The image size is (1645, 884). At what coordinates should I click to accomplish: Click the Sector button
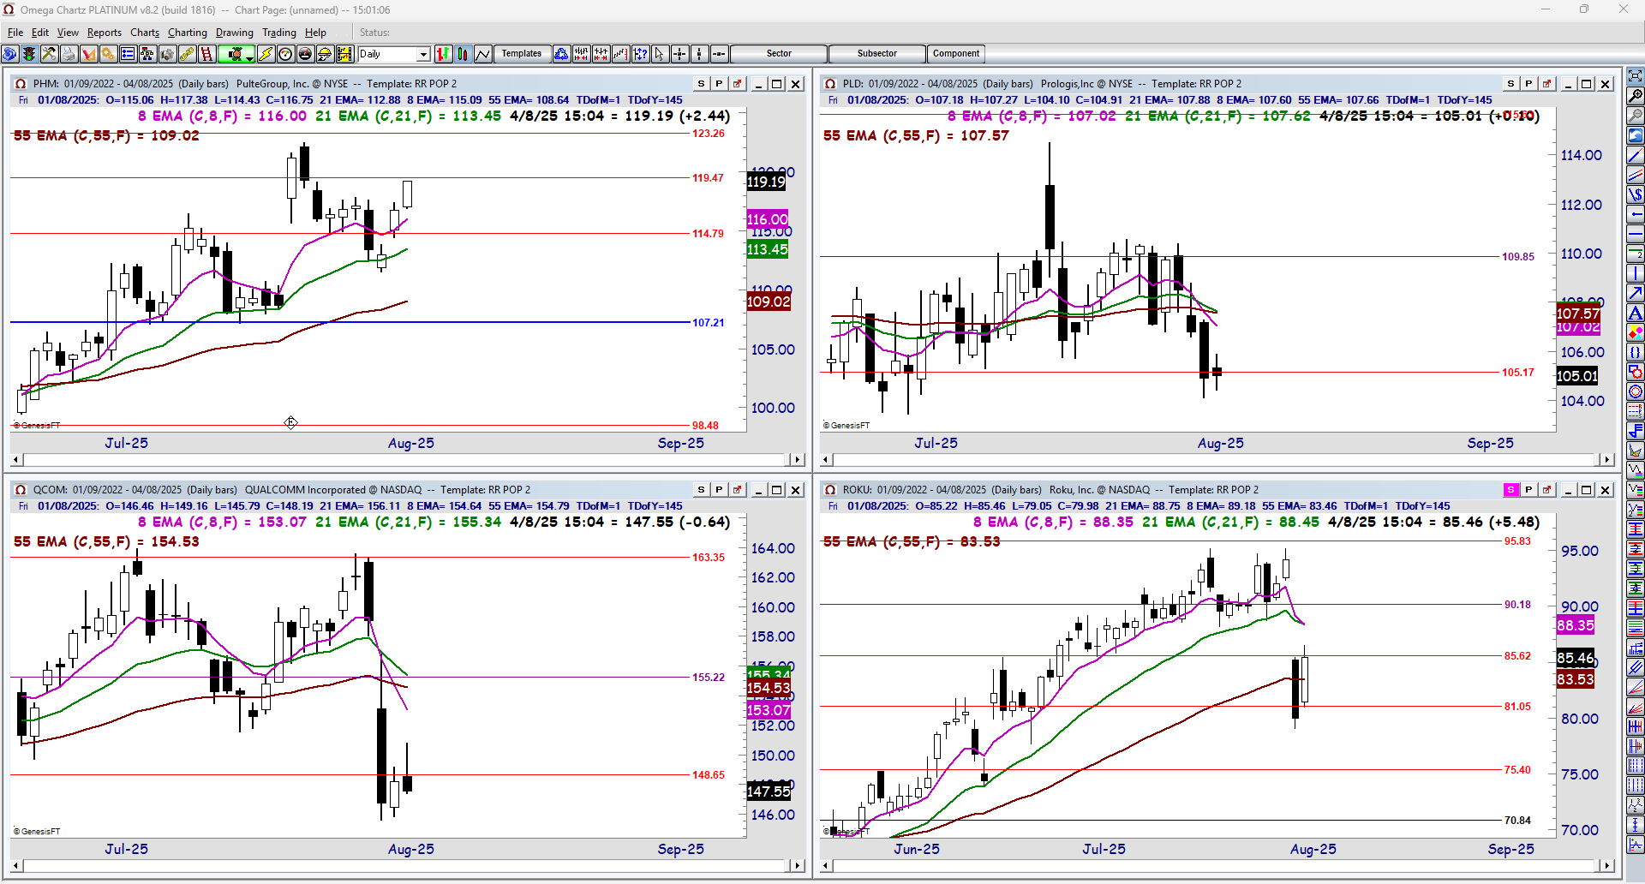pos(779,54)
